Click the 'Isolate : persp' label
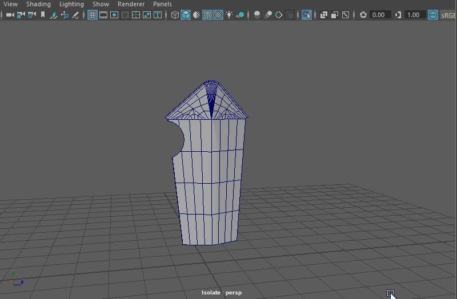 222,293
